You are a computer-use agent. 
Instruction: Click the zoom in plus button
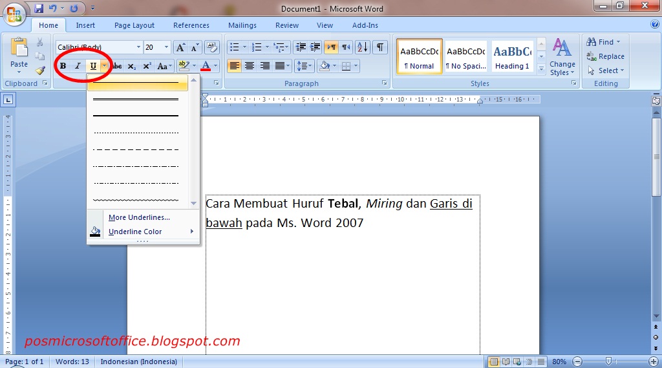[653, 362]
